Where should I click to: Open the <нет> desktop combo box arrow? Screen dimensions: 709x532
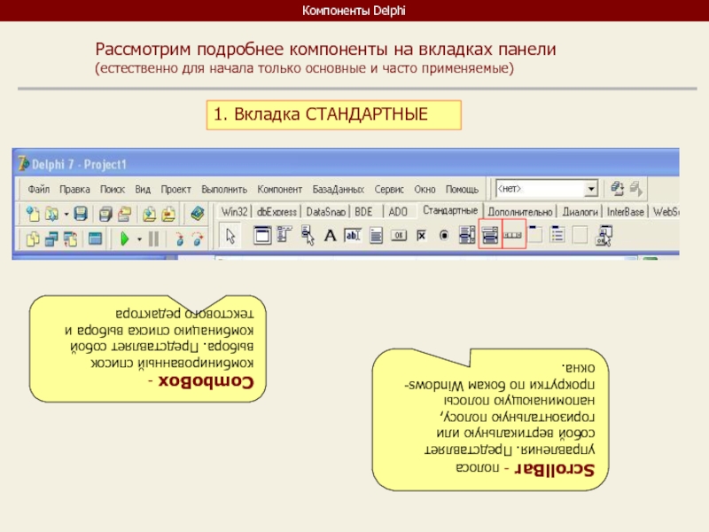[x=590, y=189]
